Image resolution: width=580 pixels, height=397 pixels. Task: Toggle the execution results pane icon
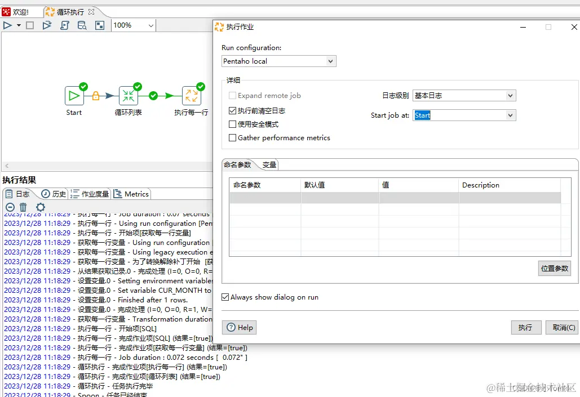point(100,25)
